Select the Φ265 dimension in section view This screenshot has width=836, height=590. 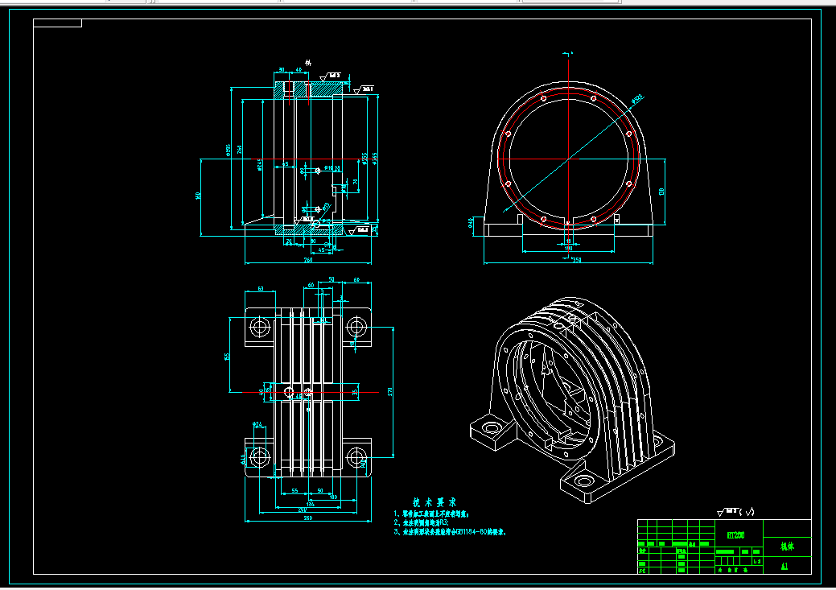[375, 159]
